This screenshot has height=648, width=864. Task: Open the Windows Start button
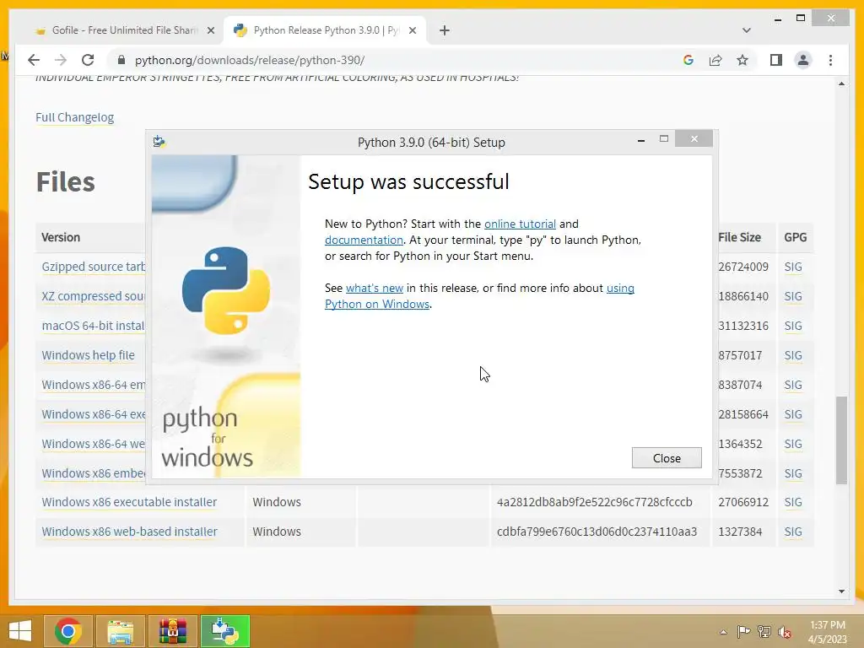[x=20, y=631]
